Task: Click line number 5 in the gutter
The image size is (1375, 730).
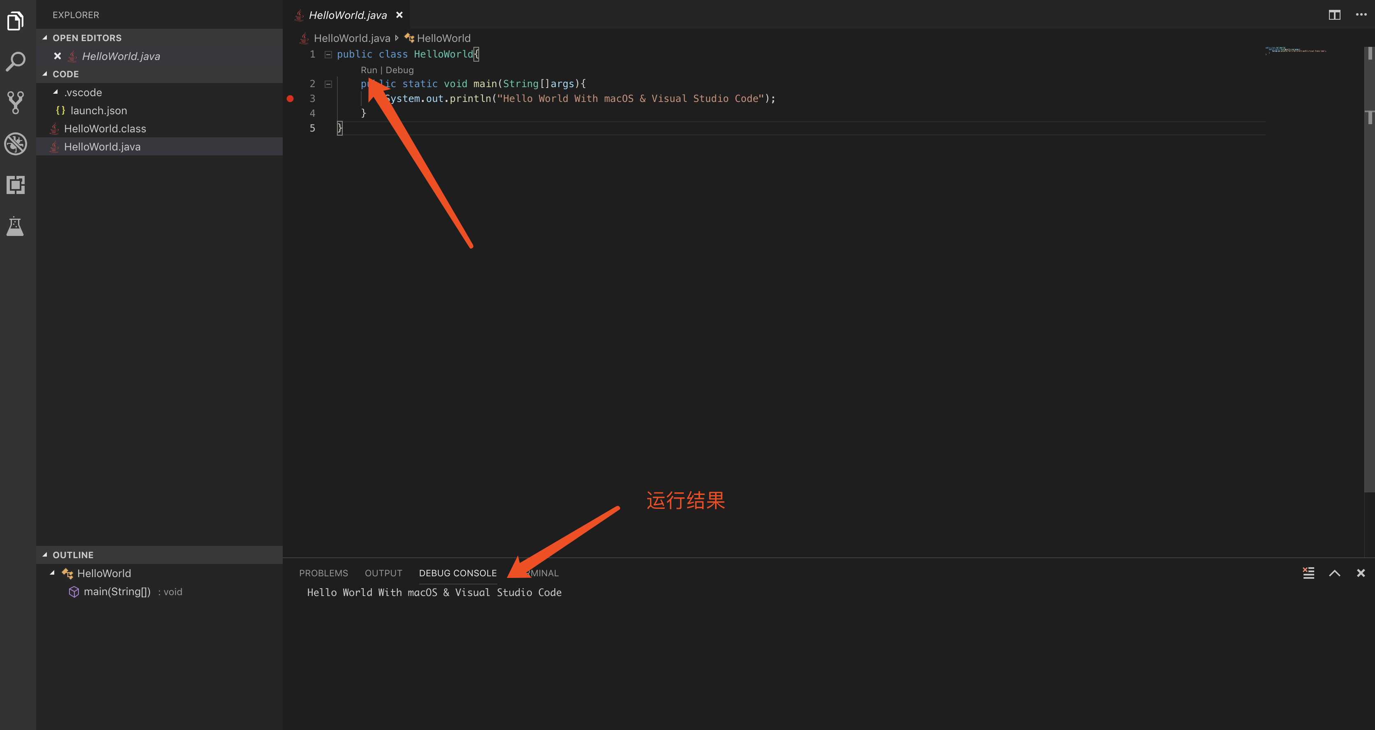Action: [312, 128]
